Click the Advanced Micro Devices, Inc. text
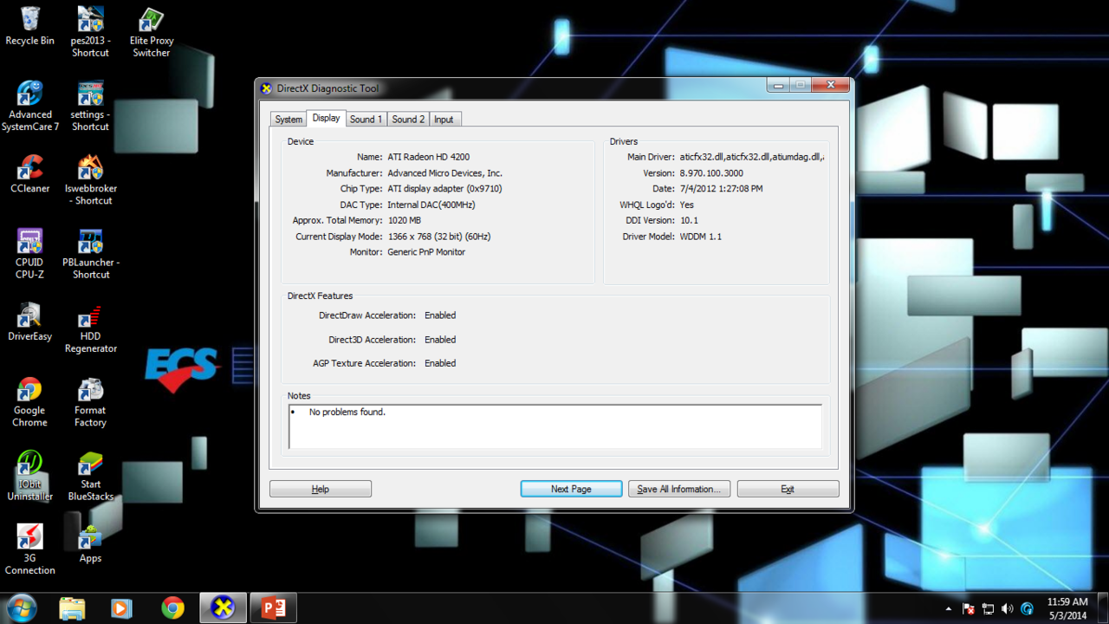The height and width of the screenshot is (624, 1109). point(444,173)
